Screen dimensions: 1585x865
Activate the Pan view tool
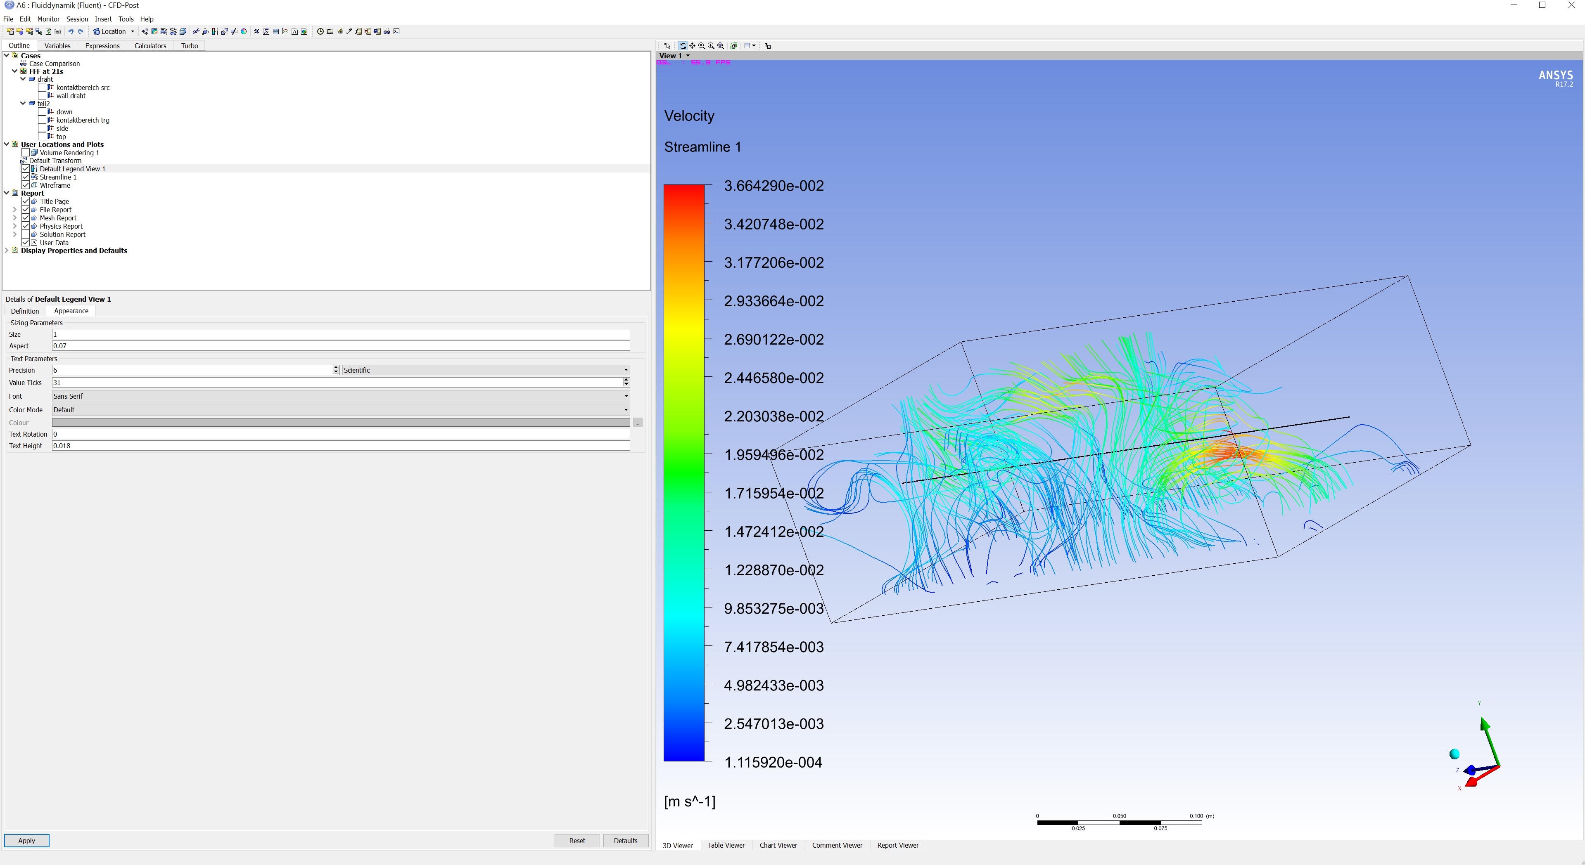pos(692,45)
